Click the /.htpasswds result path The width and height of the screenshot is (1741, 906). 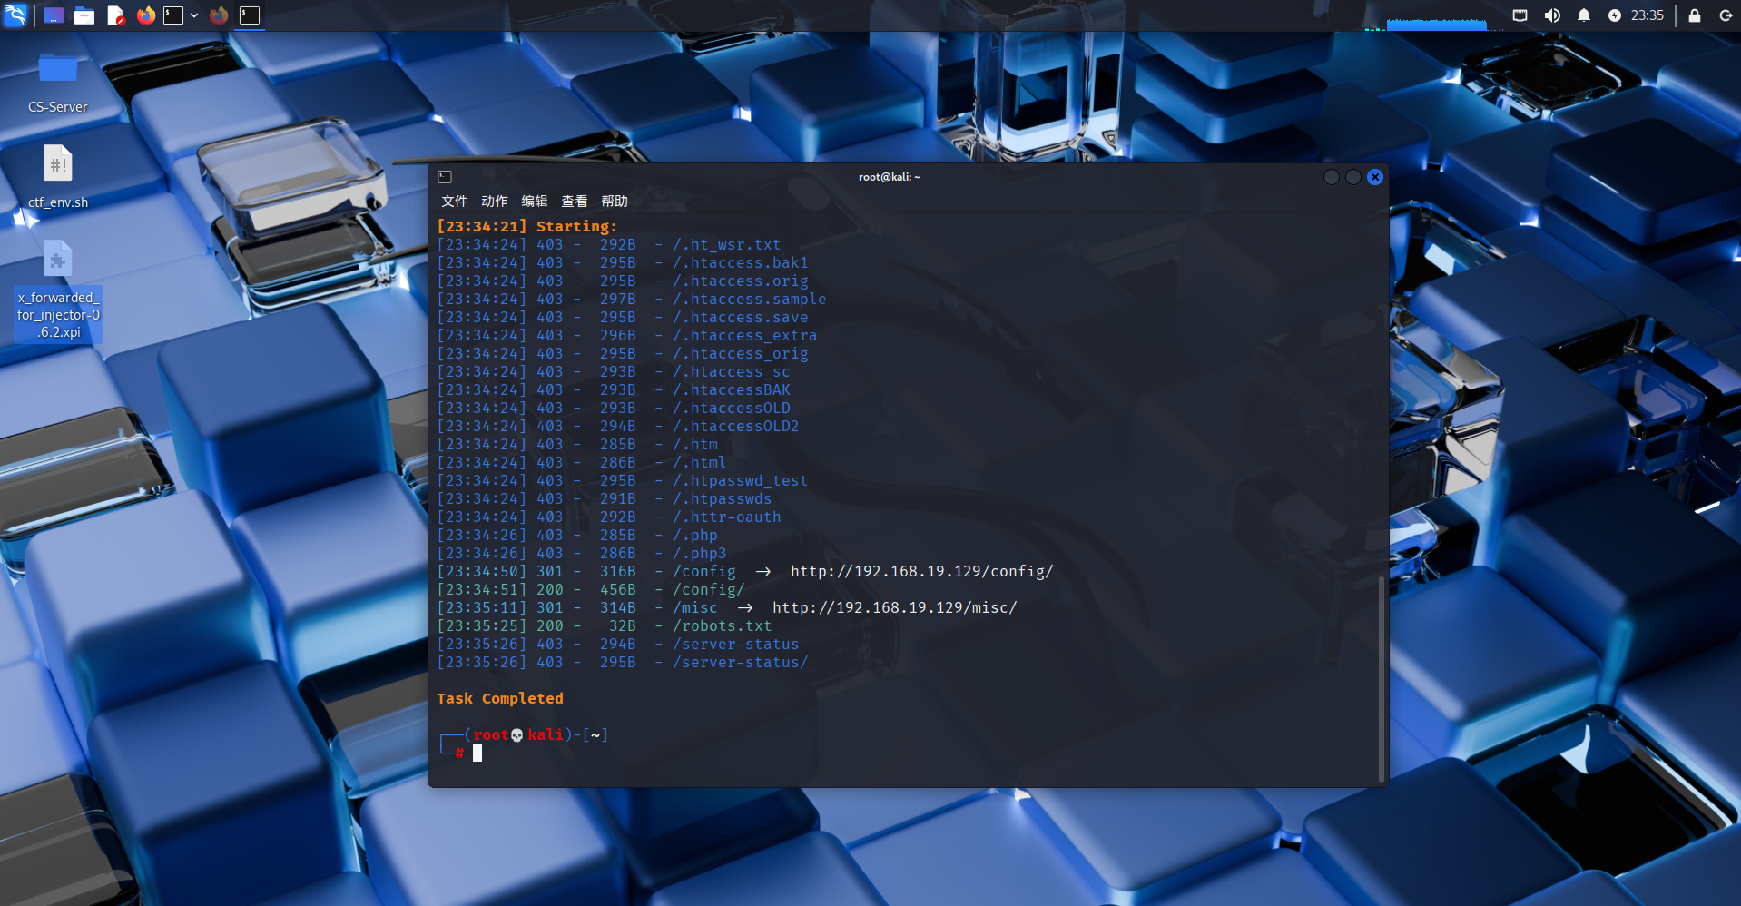[x=722, y=498]
